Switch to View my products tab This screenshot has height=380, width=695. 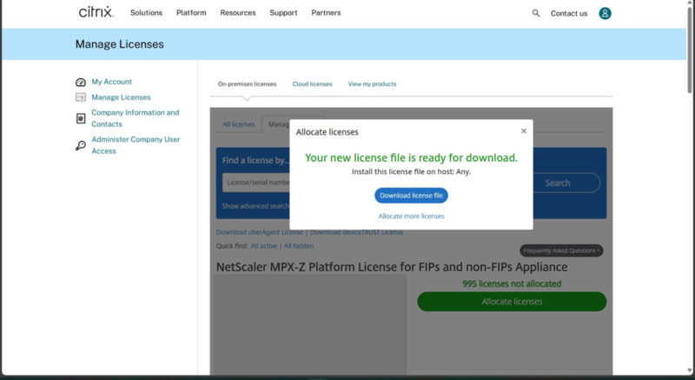(x=372, y=83)
